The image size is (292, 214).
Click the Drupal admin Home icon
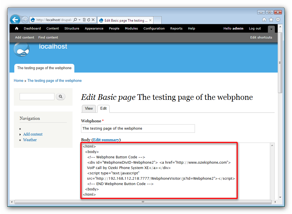pos(17,28)
